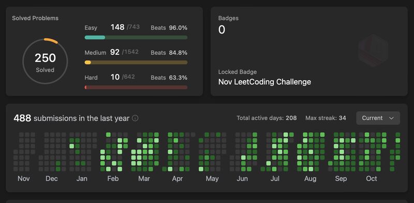Open the Current year dropdown

(378, 118)
